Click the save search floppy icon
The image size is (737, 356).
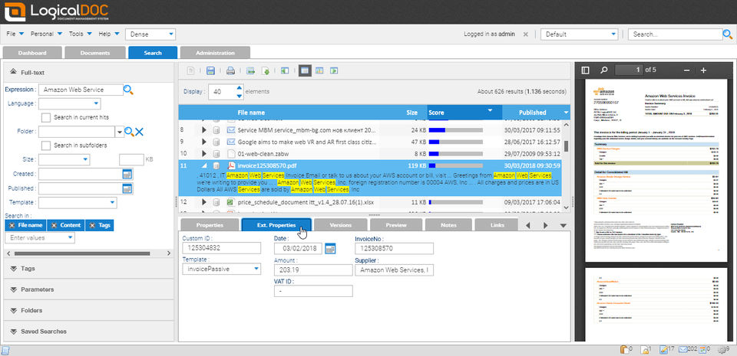click(210, 70)
